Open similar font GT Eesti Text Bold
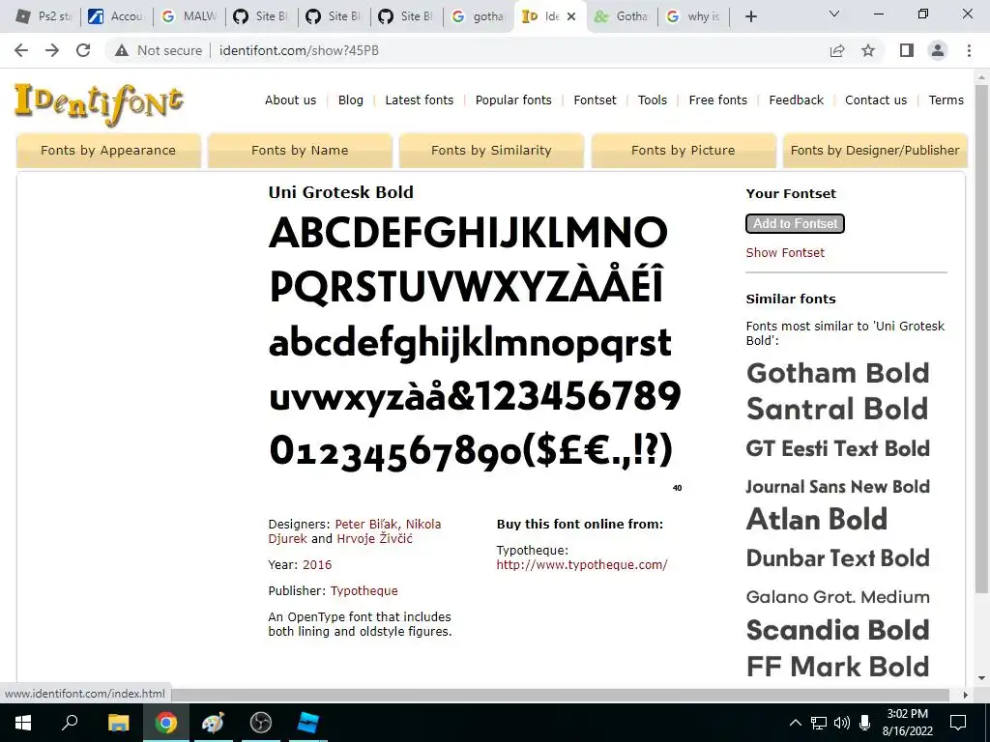Viewport: 990px width, 742px height. pos(838,448)
